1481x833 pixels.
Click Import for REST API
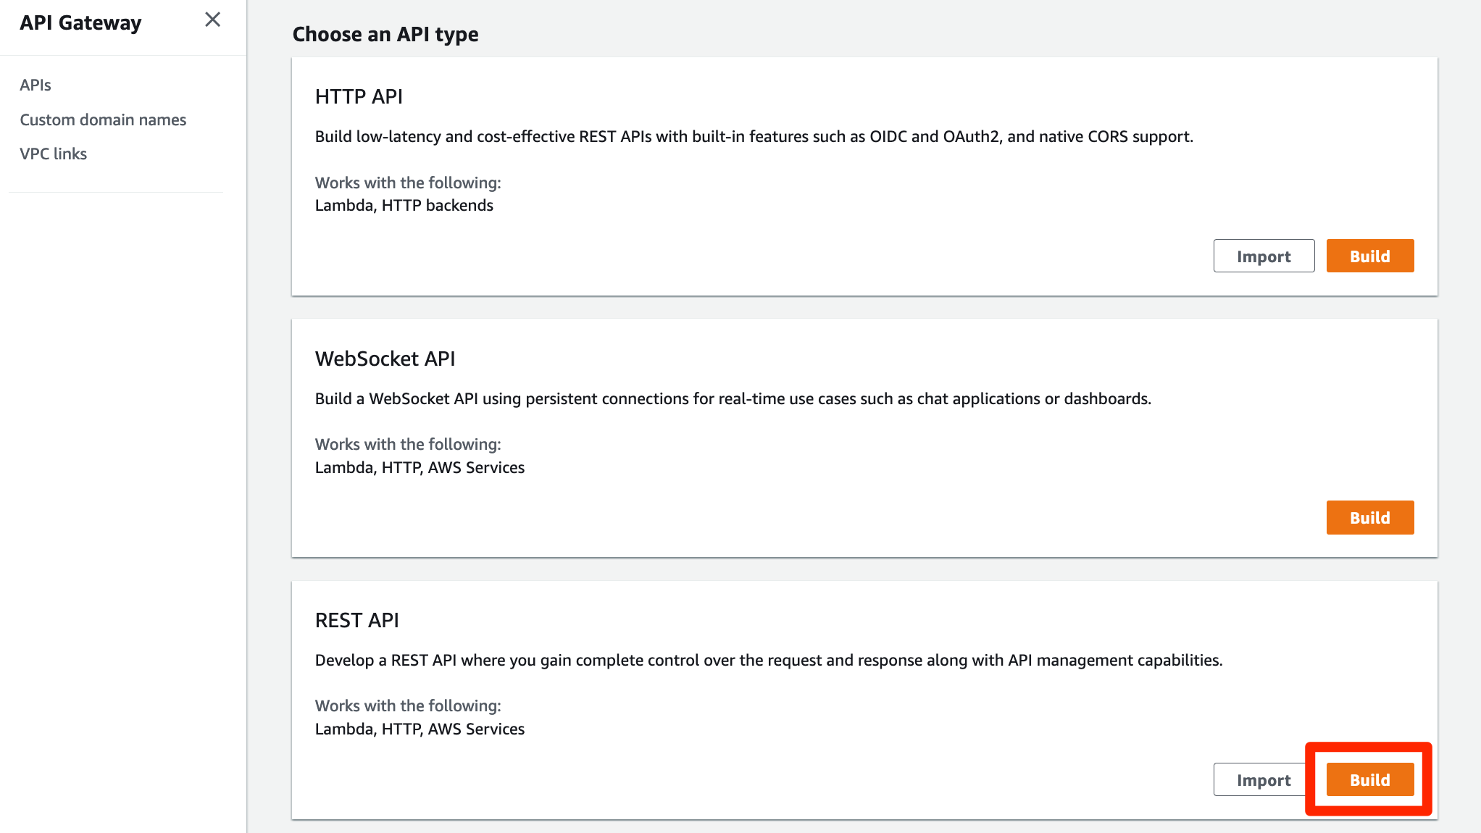coord(1263,780)
